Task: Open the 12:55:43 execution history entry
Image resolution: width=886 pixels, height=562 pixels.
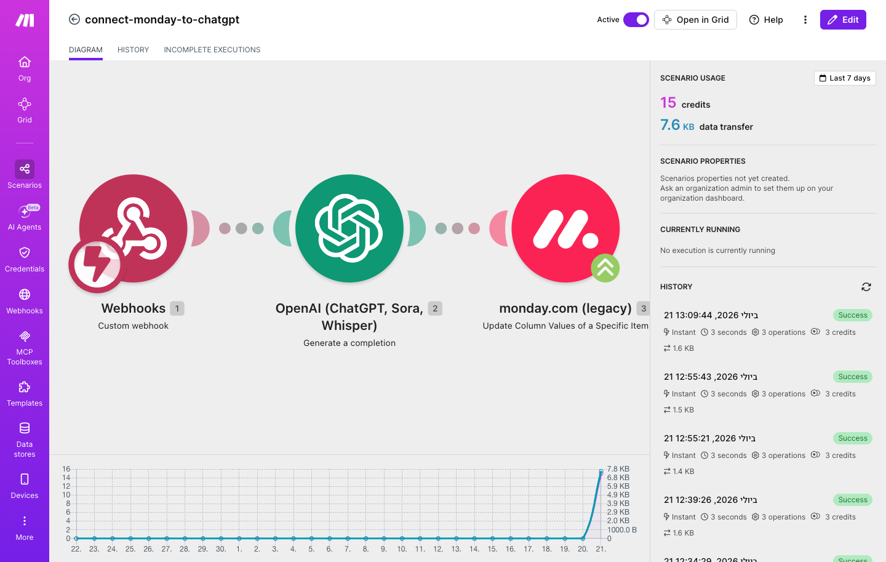Action: pyautogui.click(x=768, y=393)
